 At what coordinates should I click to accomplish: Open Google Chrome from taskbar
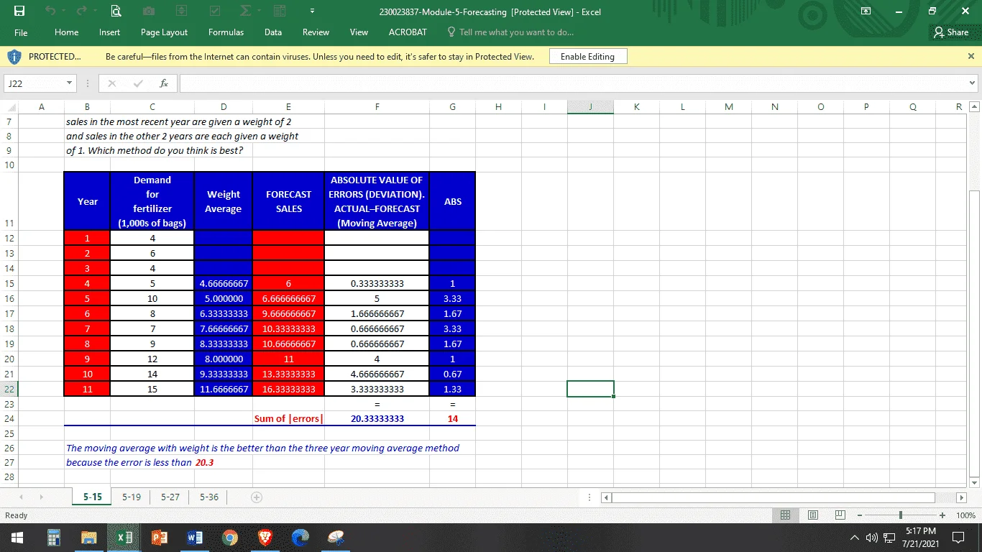coord(229,538)
